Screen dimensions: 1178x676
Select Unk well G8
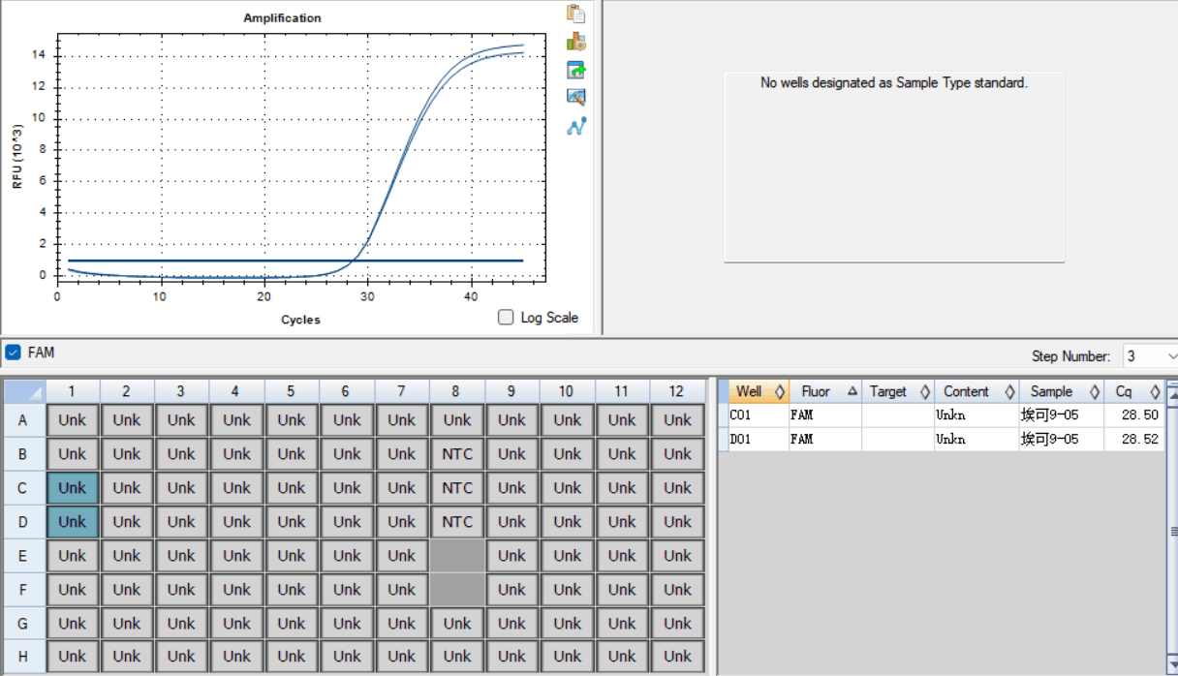[x=456, y=624]
